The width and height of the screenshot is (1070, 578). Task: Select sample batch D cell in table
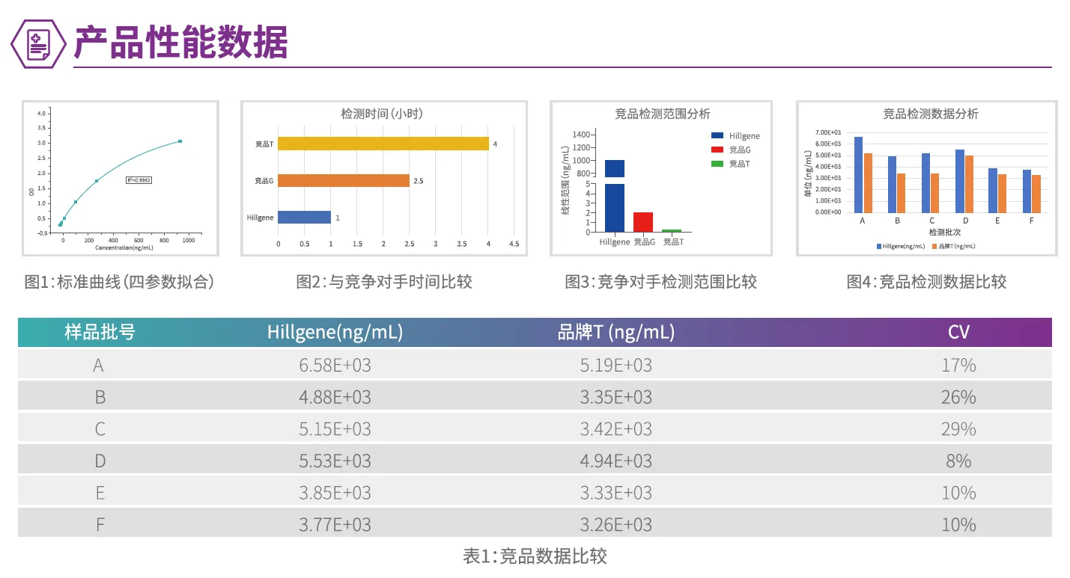pos(100,461)
